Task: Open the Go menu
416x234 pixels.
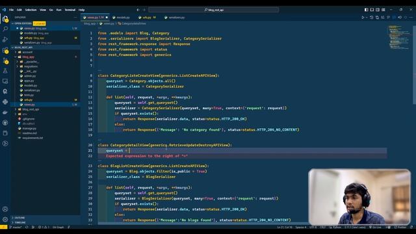Action: tap(51, 10)
